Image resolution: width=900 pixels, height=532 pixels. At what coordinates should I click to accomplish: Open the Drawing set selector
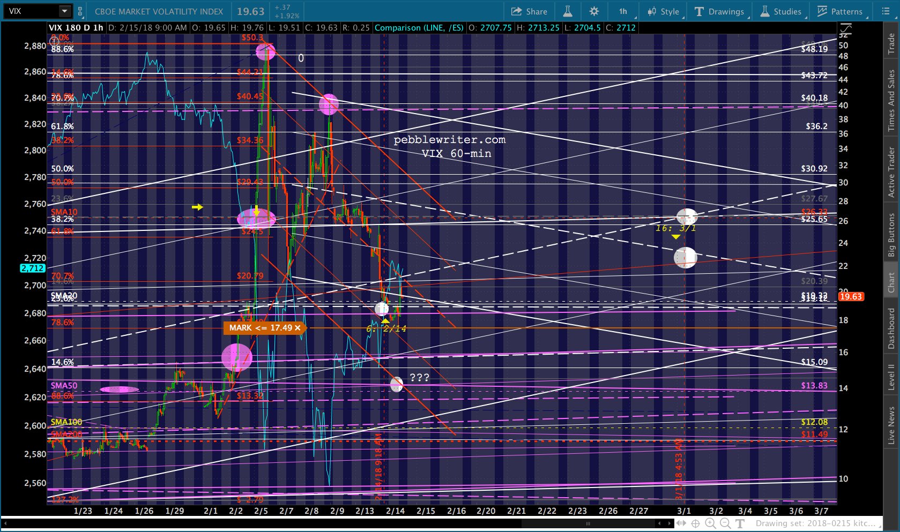[815, 523]
